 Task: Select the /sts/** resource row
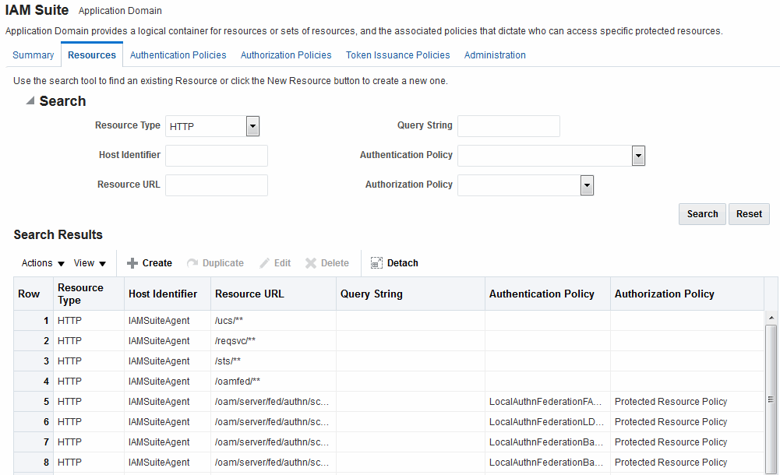389,361
